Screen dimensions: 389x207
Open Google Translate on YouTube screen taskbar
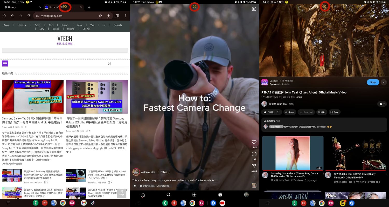pyautogui.click(x=313, y=203)
